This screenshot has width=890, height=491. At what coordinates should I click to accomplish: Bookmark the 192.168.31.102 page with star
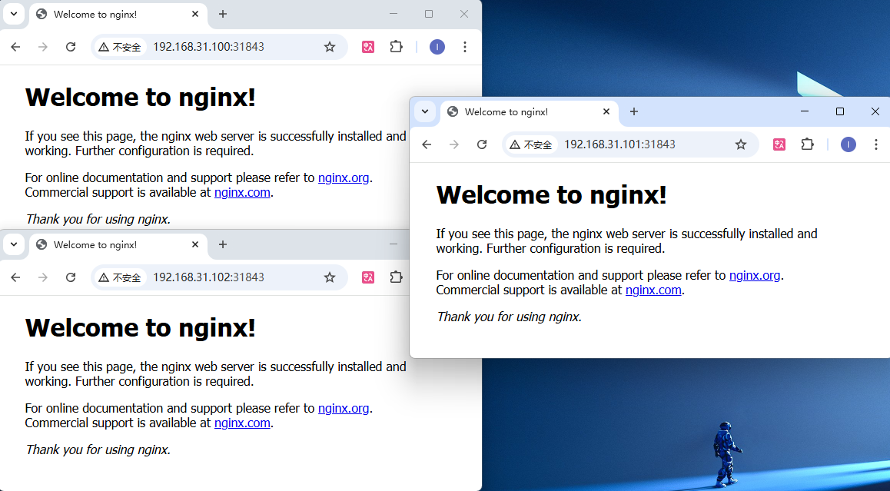tap(330, 277)
